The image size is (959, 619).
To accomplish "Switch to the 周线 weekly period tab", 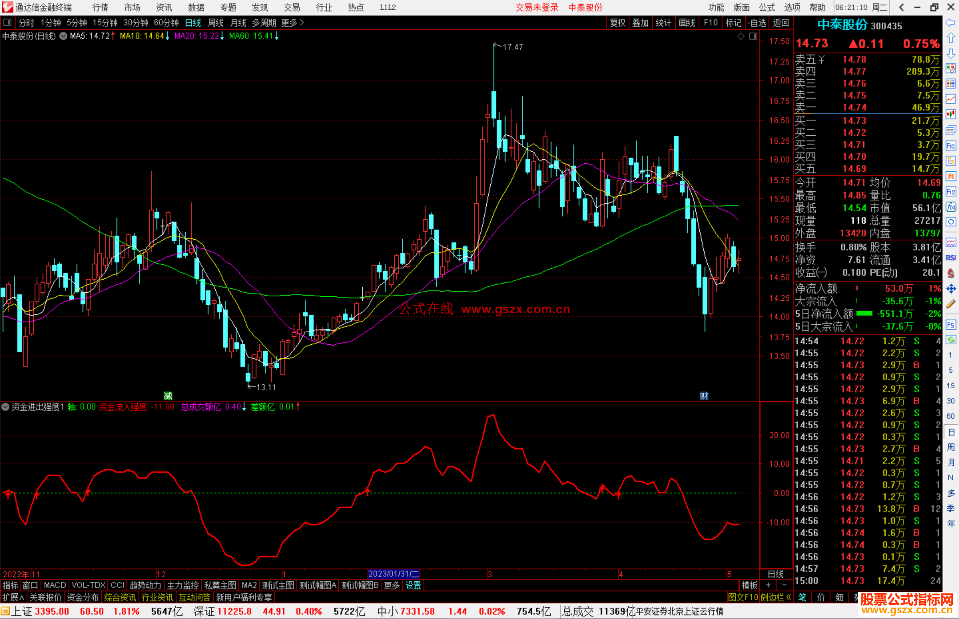I will point(216,22).
